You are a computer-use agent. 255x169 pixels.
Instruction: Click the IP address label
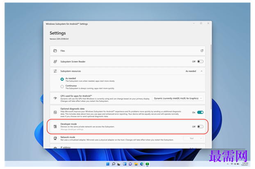[x=65, y=147]
